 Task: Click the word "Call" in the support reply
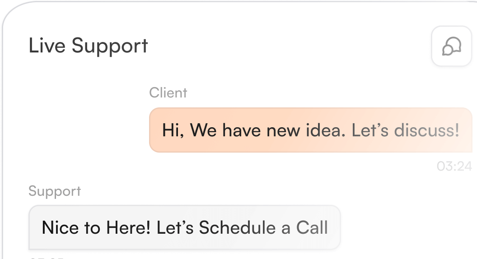tap(312, 227)
